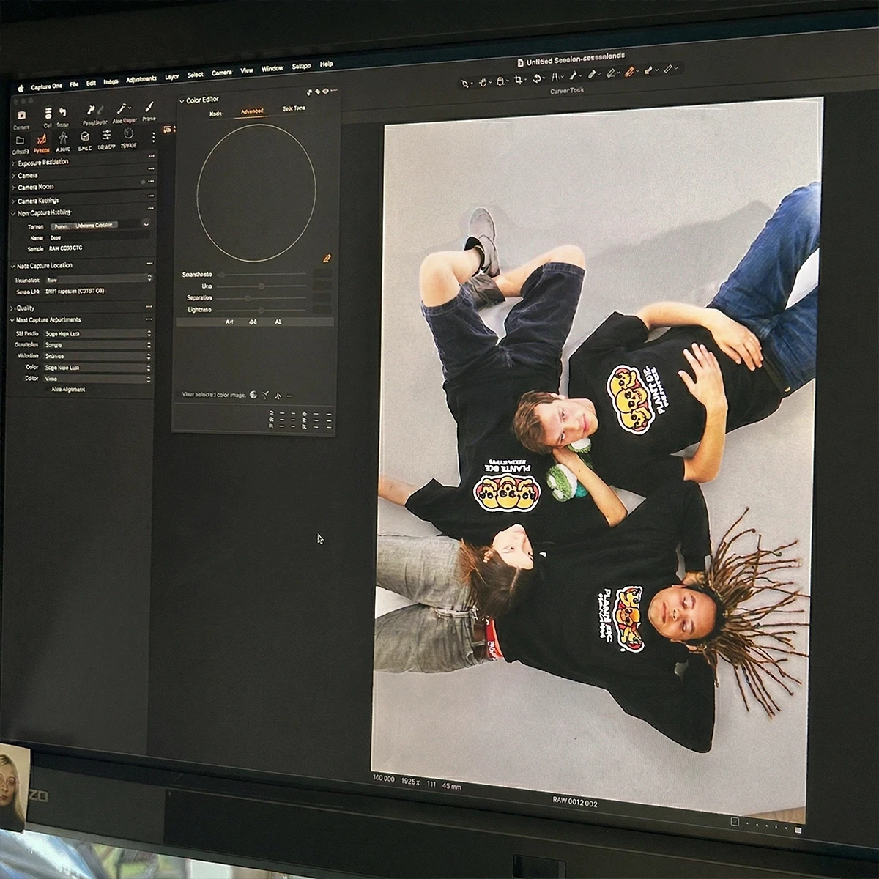Click the orange color picker in Color Editor
The height and width of the screenshot is (879, 879).
pyautogui.click(x=327, y=258)
